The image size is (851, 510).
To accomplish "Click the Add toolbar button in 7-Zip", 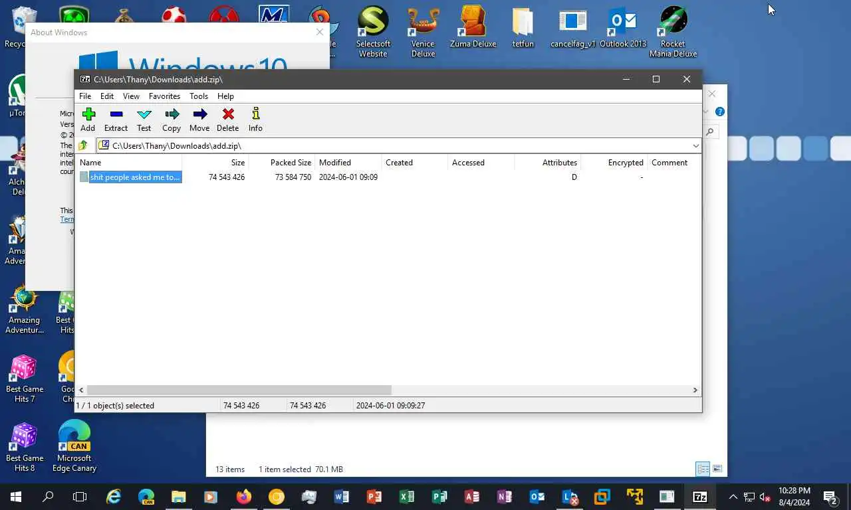I will 88,120.
